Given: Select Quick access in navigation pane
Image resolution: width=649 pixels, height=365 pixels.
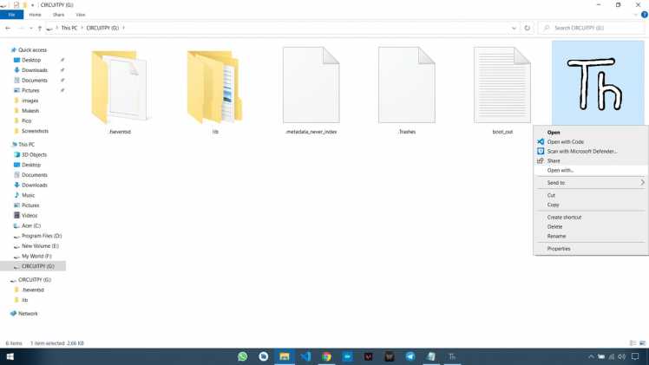Looking at the screenshot, I should pyautogui.click(x=32, y=50).
